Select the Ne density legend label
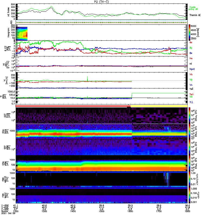The width and height of the screenshot is (203, 217). [x=191, y=58]
